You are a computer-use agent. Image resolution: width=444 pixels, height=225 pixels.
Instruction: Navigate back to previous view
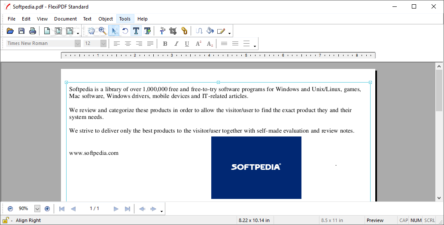pos(142,209)
